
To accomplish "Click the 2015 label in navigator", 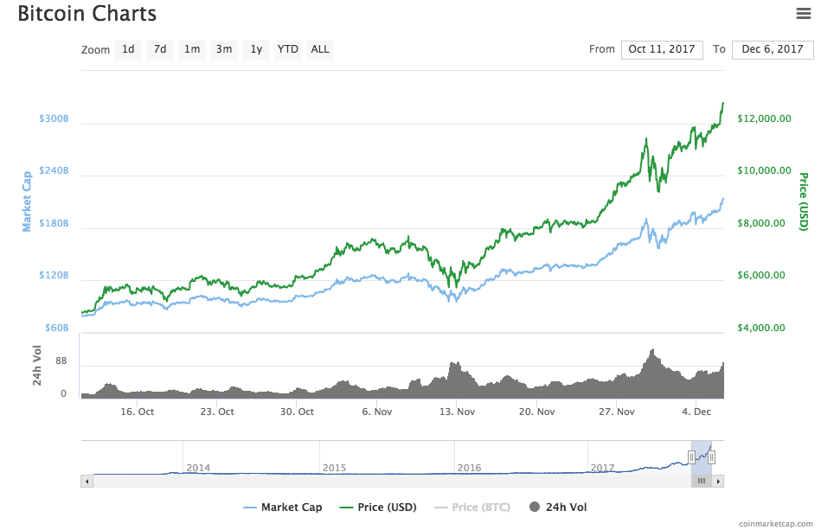I will [334, 468].
